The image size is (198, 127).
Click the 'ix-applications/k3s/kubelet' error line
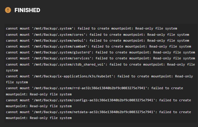point(99,79)
